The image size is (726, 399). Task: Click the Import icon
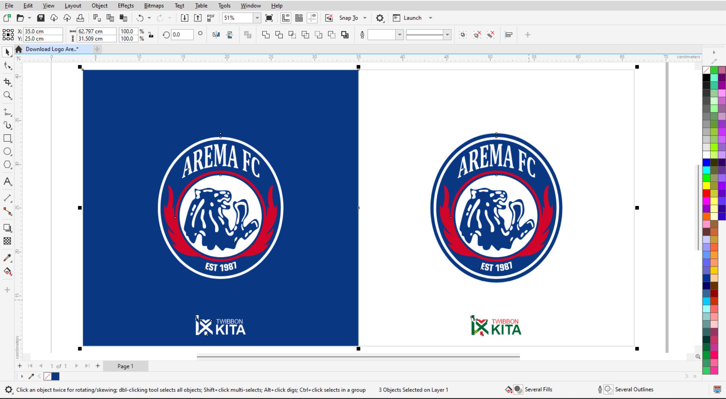coord(185,18)
